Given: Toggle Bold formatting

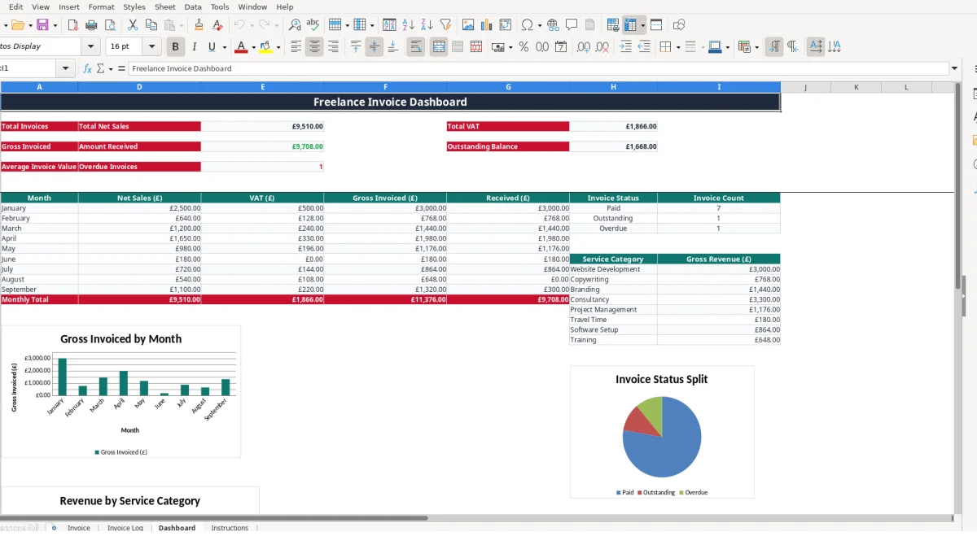Looking at the screenshot, I should 175,47.
